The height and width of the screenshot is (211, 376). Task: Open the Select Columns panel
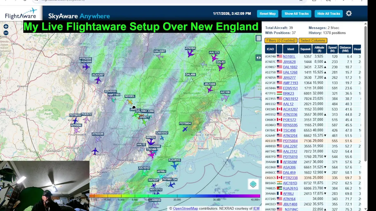(313, 40)
